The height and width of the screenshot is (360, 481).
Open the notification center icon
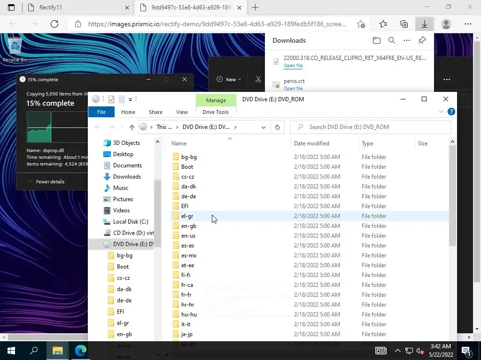click(x=466, y=351)
